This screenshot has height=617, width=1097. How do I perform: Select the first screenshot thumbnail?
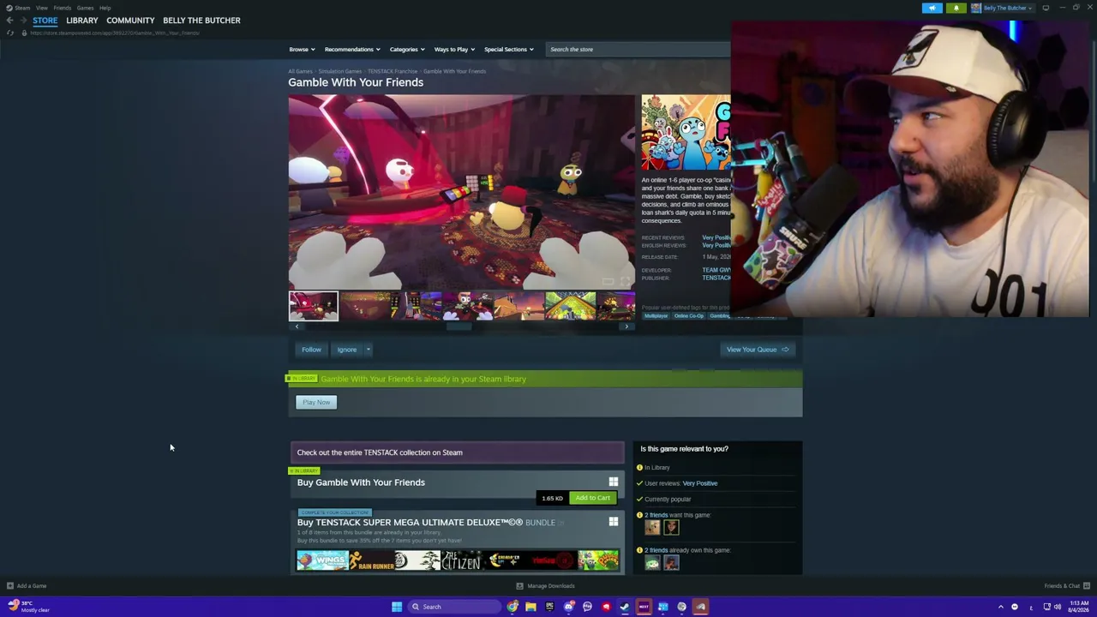(314, 306)
